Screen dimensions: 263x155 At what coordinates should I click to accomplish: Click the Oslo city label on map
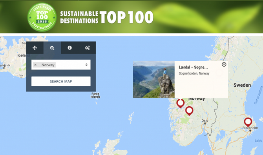[205, 120]
